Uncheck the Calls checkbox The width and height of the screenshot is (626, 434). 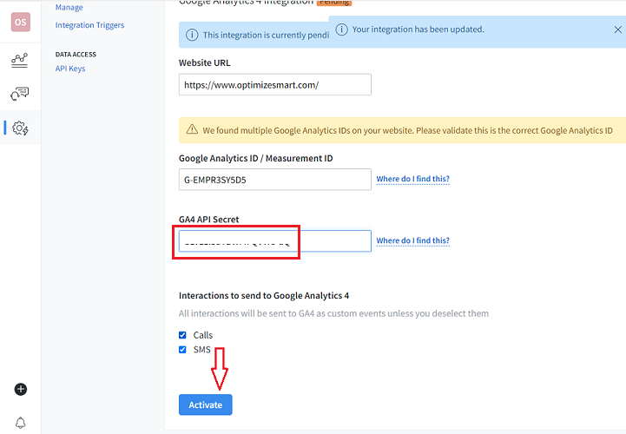(x=182, y=335)
